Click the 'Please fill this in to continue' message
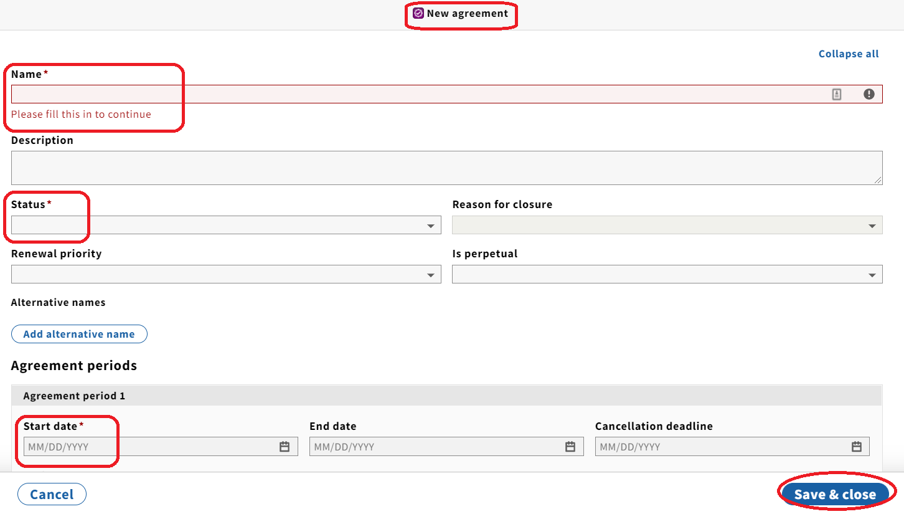Viewport: 904px width, 514px height. (81, 114)
